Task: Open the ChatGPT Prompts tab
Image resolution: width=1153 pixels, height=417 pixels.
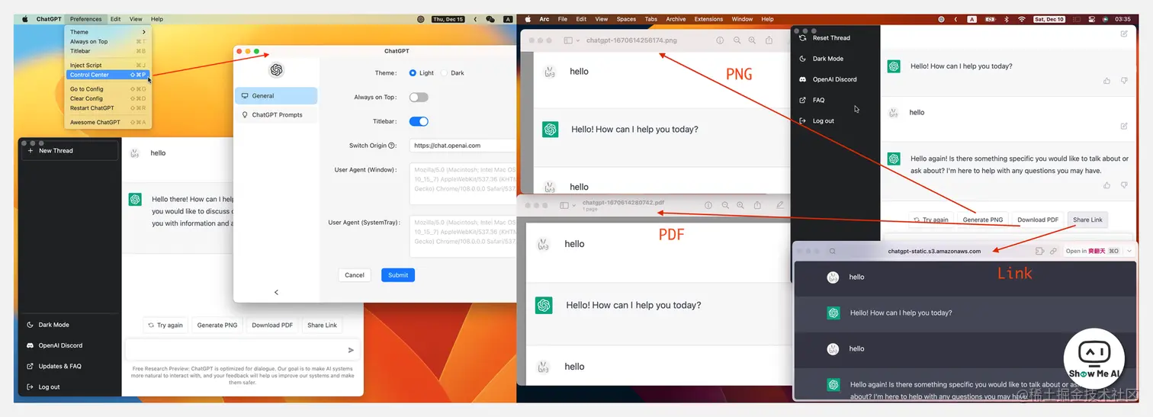Action: tap(276, 115)
